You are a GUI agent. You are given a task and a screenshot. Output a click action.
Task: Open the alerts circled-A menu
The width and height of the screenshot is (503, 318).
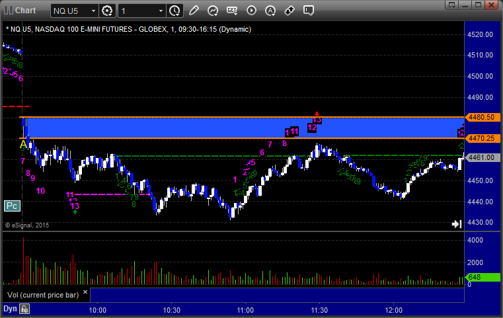tap(270, 11)
